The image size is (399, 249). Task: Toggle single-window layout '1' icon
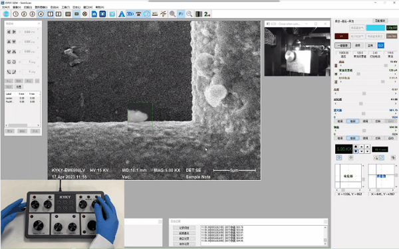pos(51,14)
